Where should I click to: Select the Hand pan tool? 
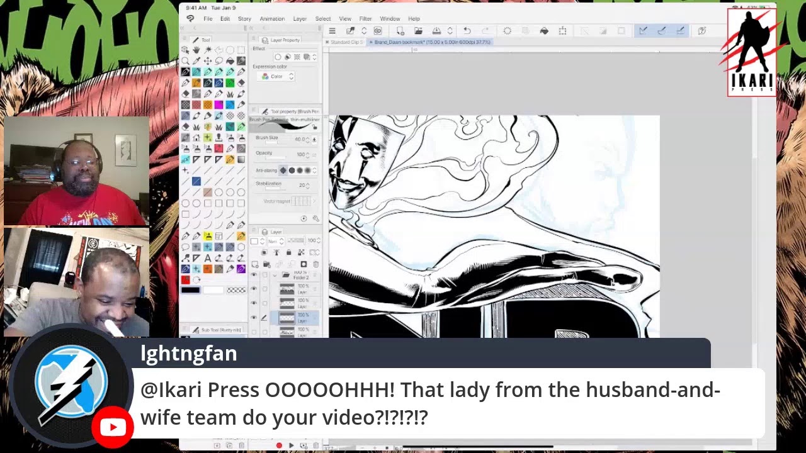click(x=196, y=50)
